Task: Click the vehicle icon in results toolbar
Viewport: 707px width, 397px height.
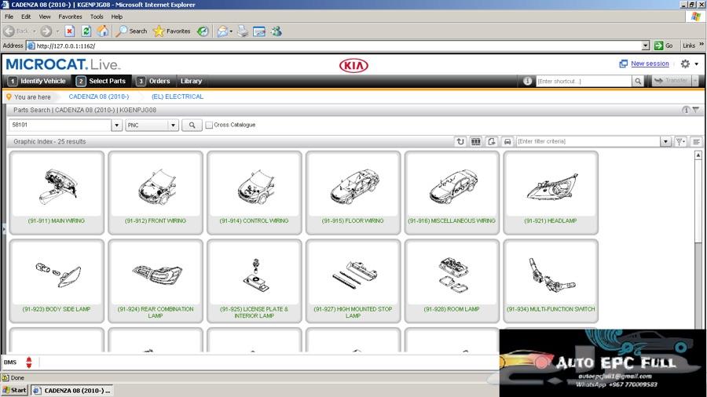Action: coord(507,141)
